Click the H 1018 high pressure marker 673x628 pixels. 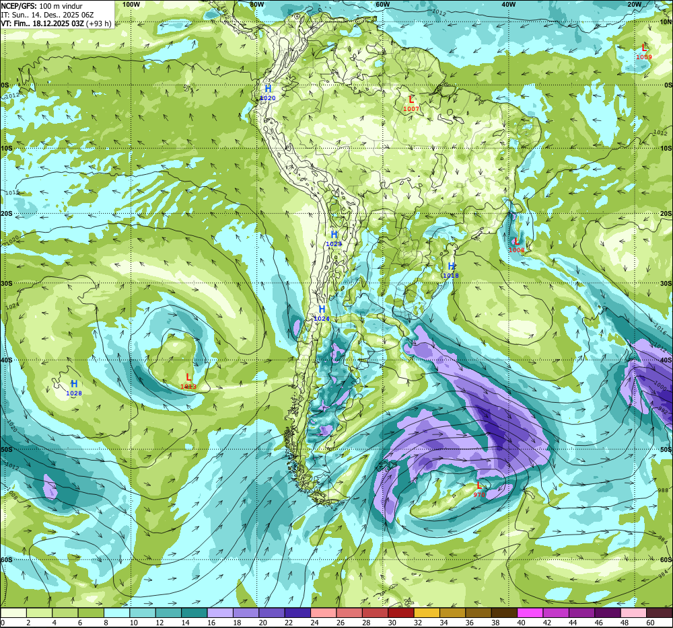451,270
